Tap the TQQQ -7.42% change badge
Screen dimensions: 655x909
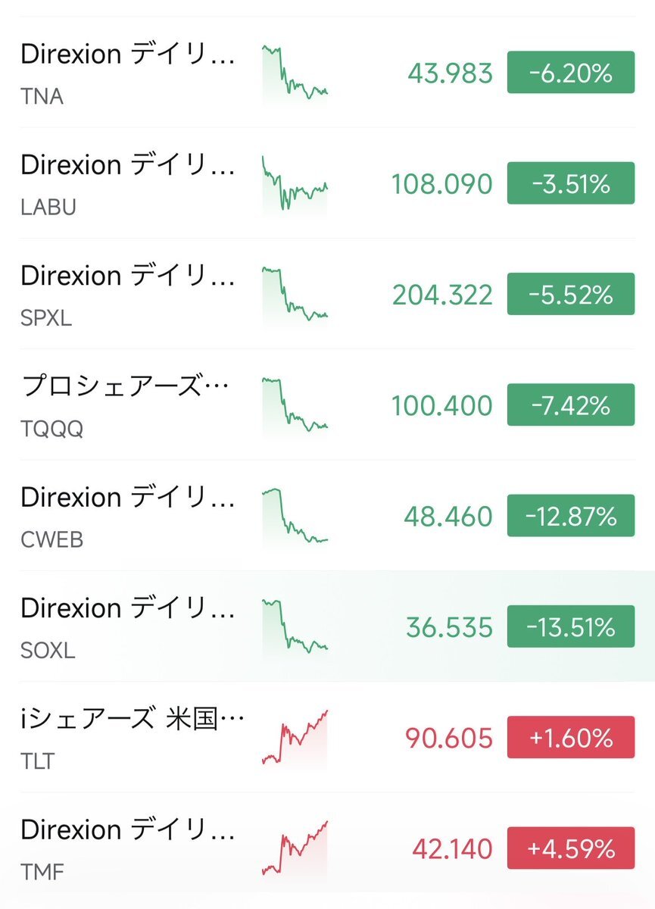pos(570,405)
